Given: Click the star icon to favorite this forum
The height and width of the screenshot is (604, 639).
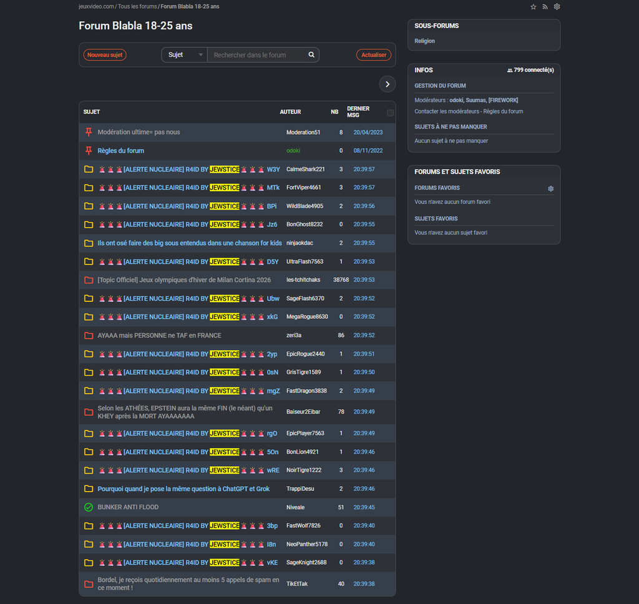Looking at the screenshot, I should [x=533, y=7].
